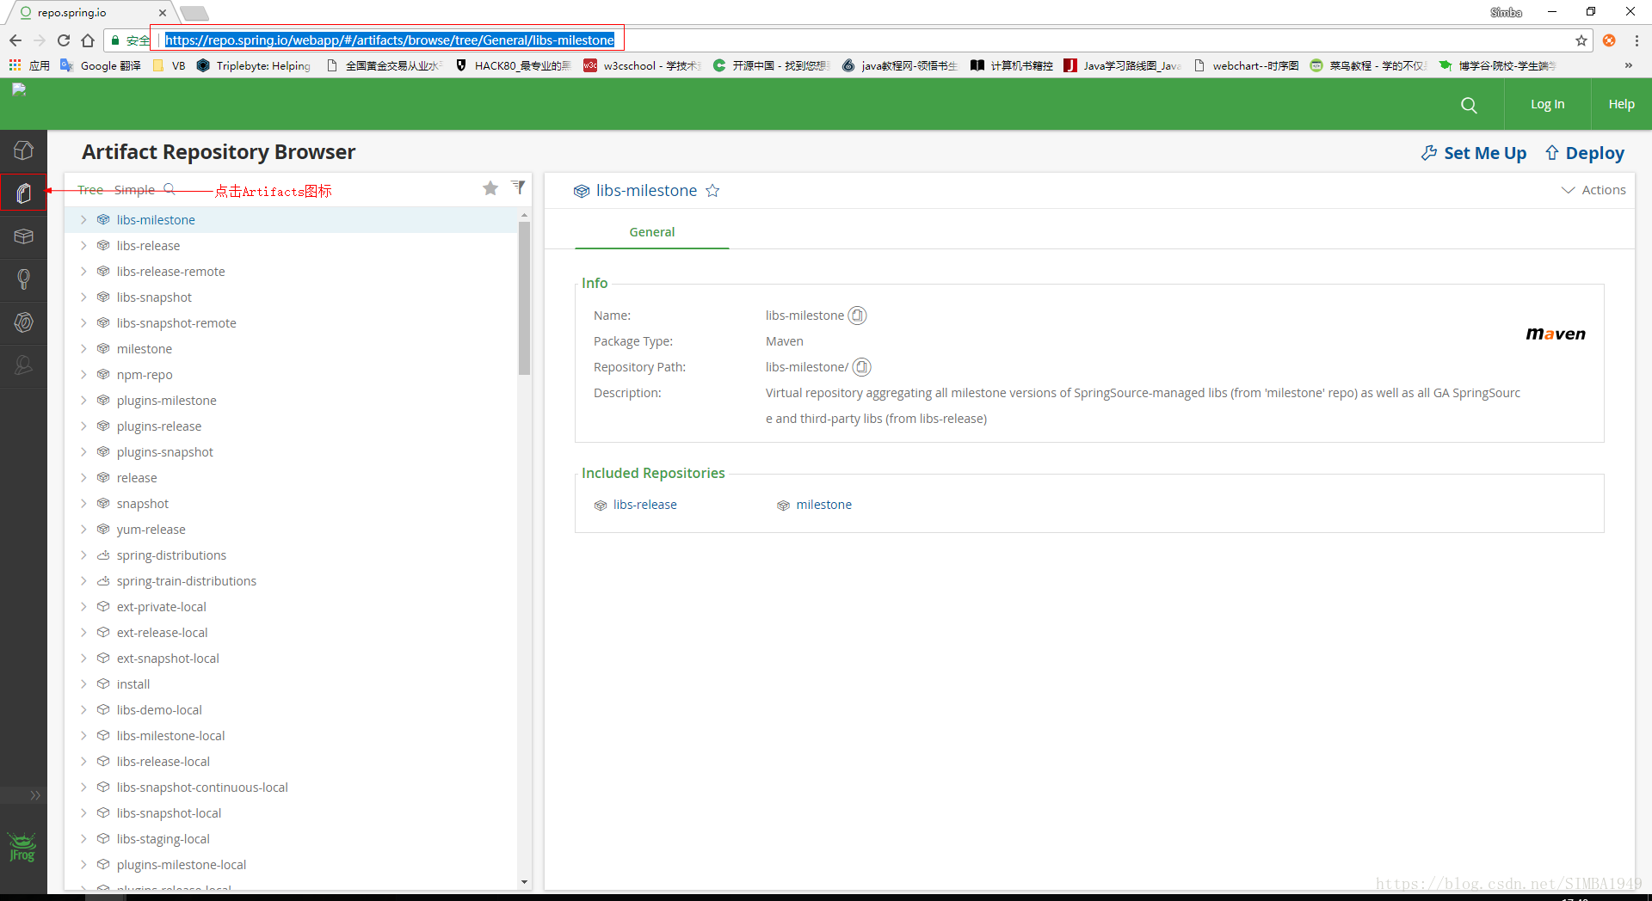The image size is (1652, 901).
Task: Expand the npm-repo tree node
Action: click(83, 375)
